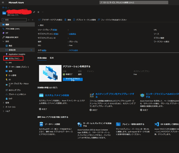Open アクセス制御 (IAM) in the sidebar
Image resolution: width=179 pixels, height=153 pixels.
pos(13,29)
